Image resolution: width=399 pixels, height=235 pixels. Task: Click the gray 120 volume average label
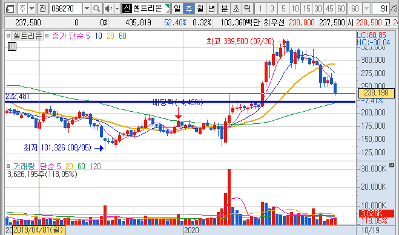coord(96,166)
